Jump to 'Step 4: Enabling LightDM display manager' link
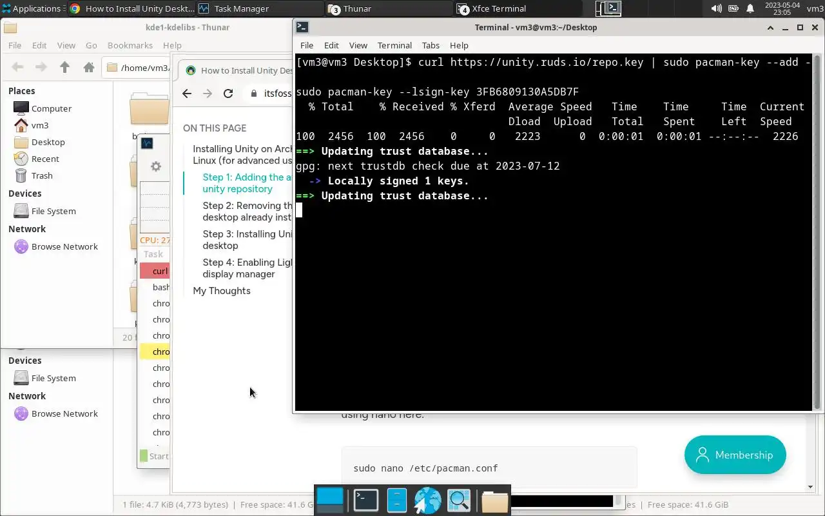This screenshot has width=825, height=516. pyautogui.click(x=247, y=268)
